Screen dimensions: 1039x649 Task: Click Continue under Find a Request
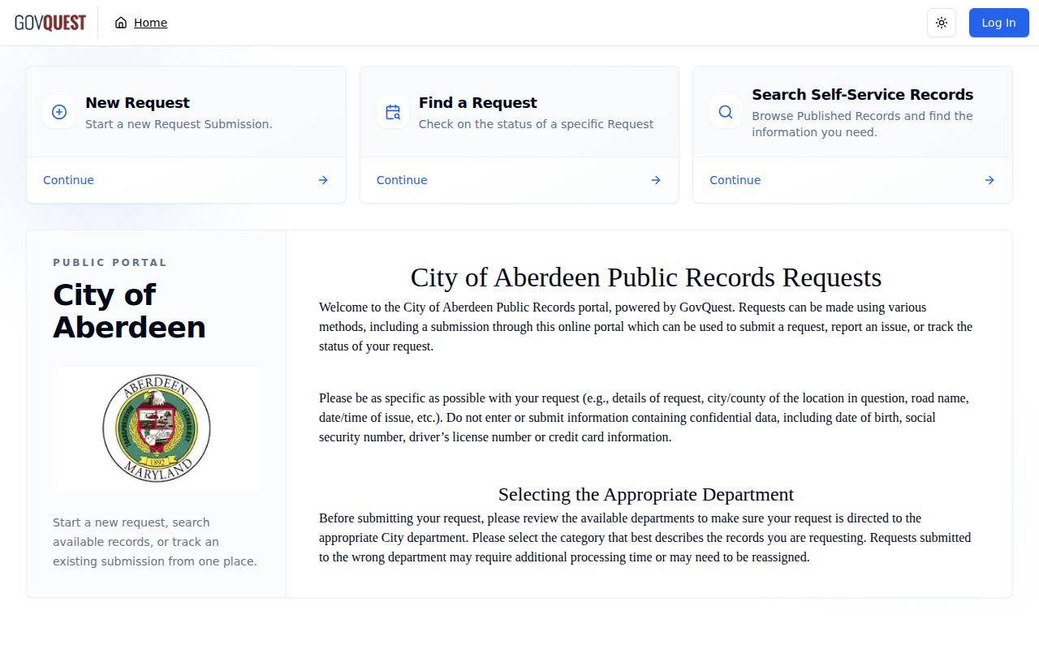(402, 180)
